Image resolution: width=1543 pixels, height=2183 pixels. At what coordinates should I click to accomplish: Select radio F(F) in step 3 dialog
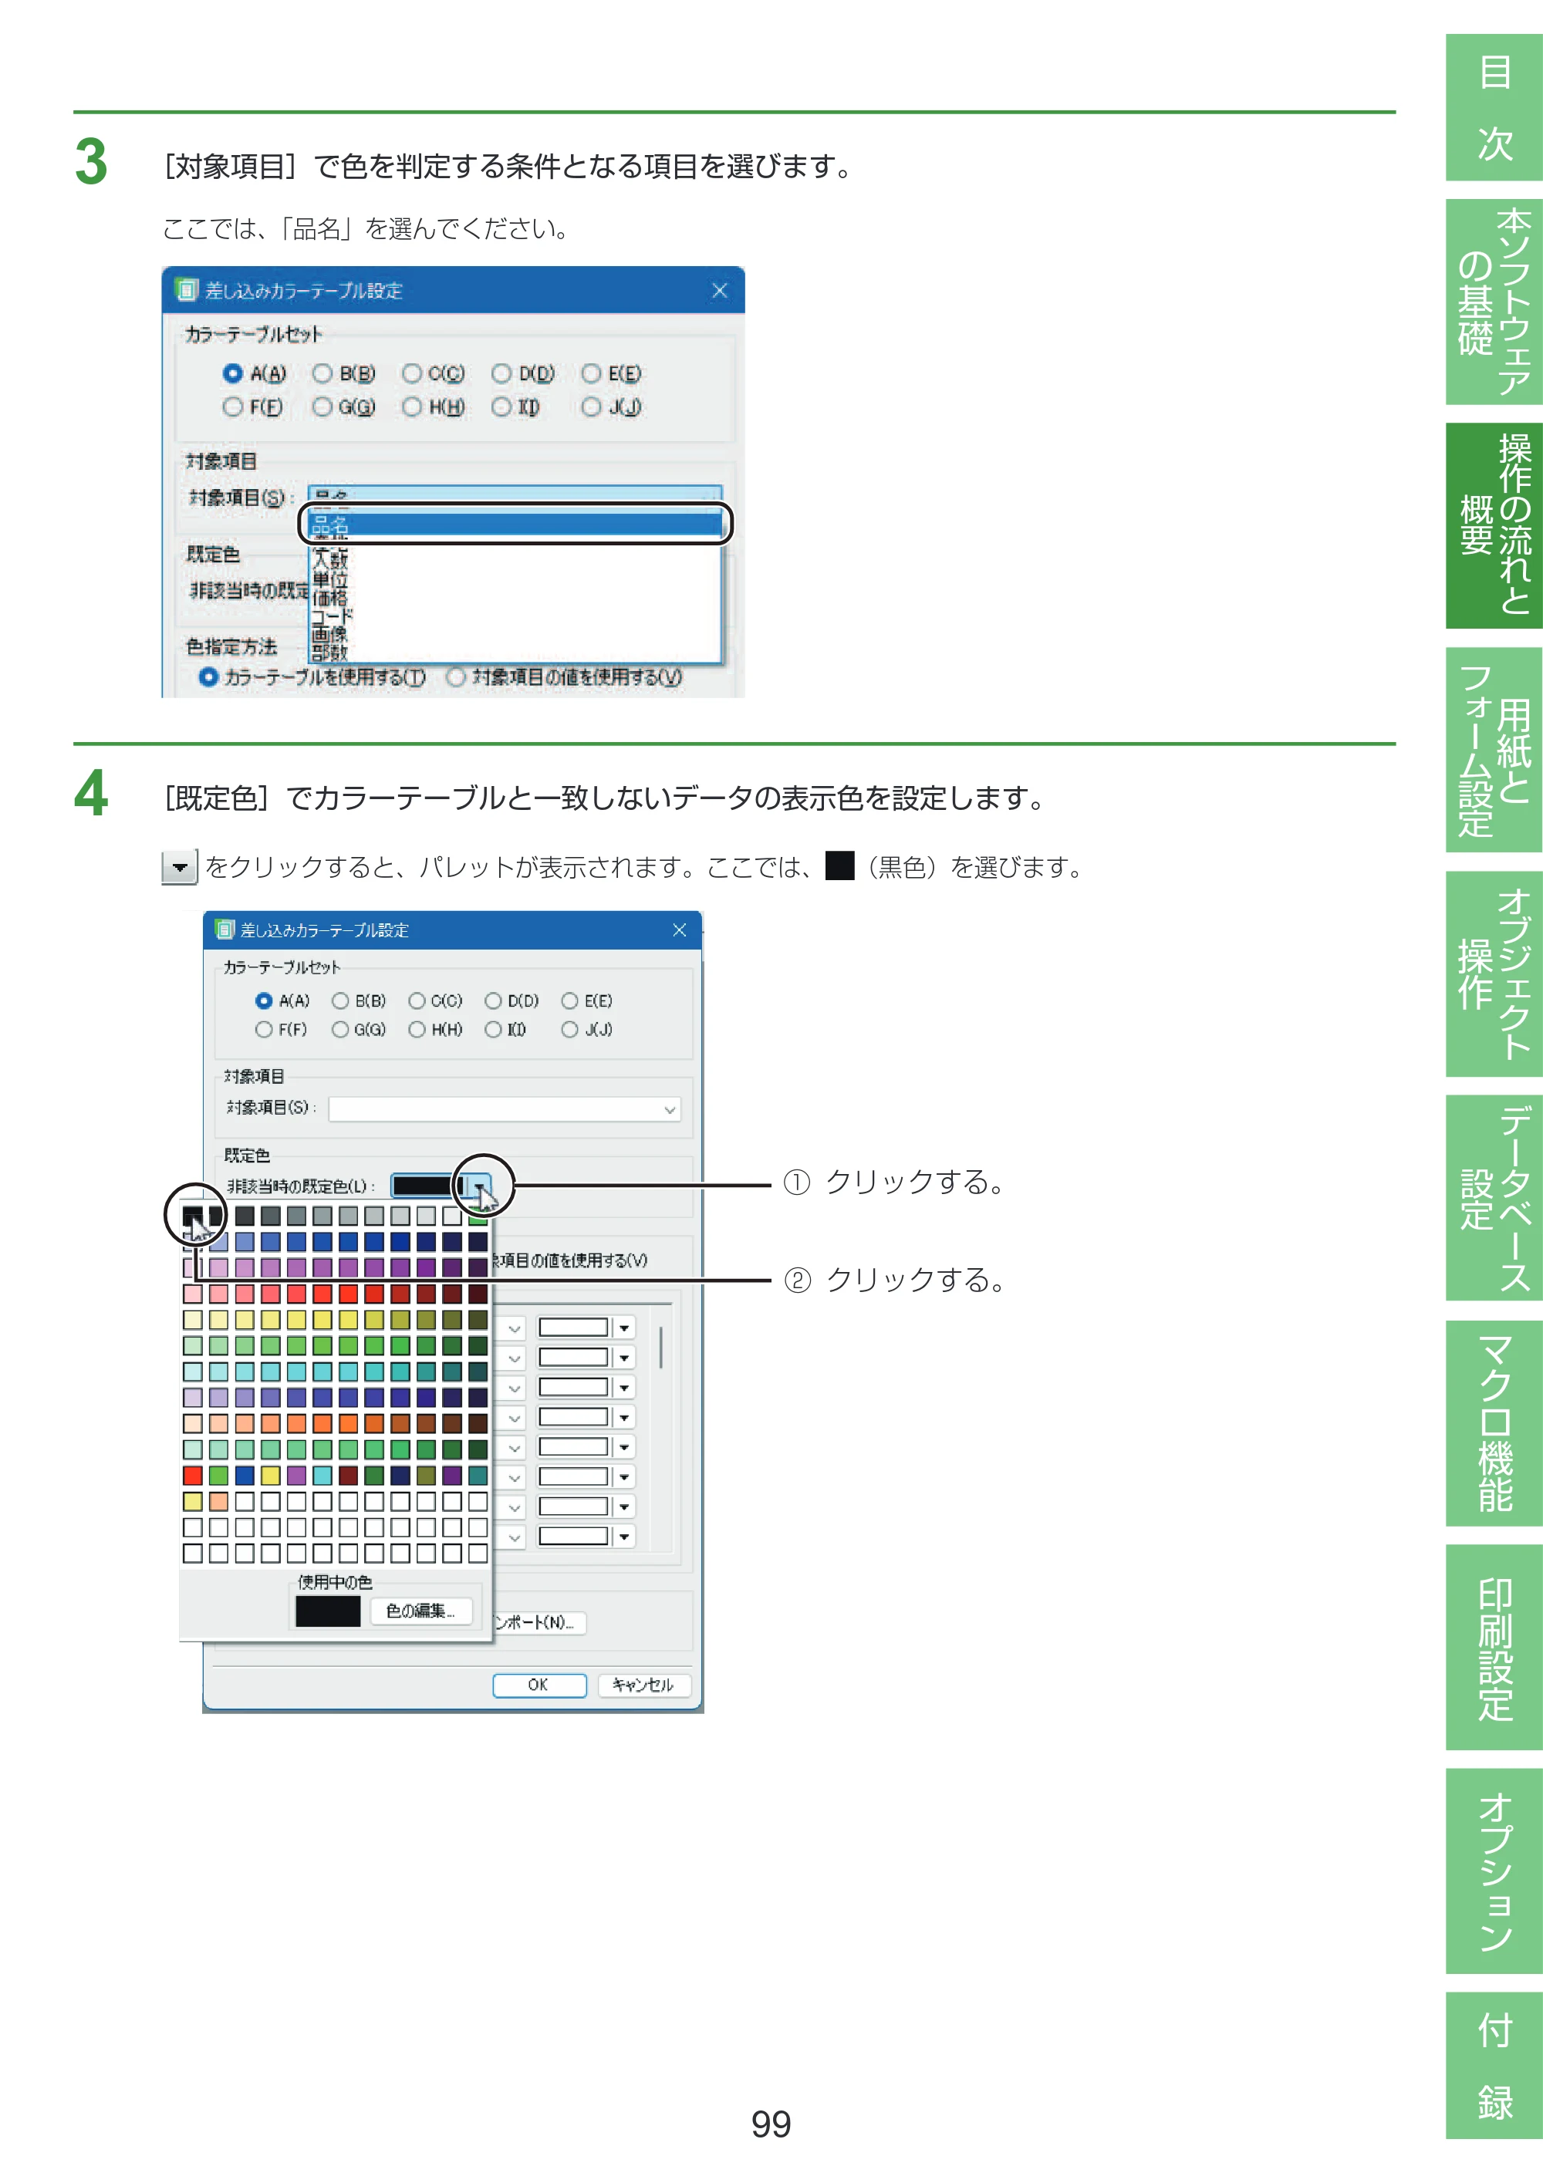click(x=233, y=407)
